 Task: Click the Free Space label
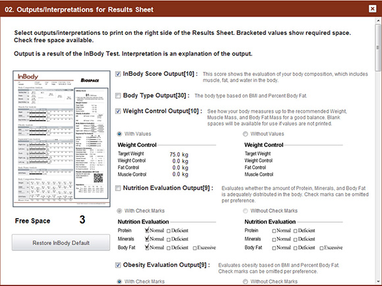(x=33, y=221)
